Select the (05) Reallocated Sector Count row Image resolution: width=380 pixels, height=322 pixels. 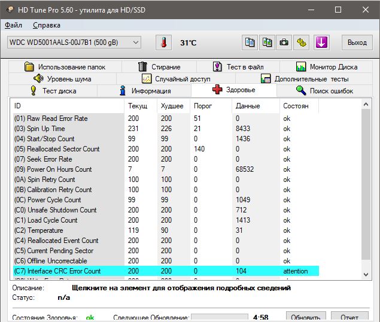[x=166, y=149]
